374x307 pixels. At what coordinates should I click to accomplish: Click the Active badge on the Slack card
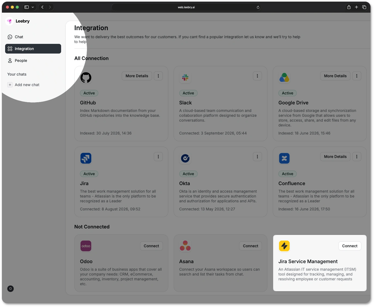188,93
